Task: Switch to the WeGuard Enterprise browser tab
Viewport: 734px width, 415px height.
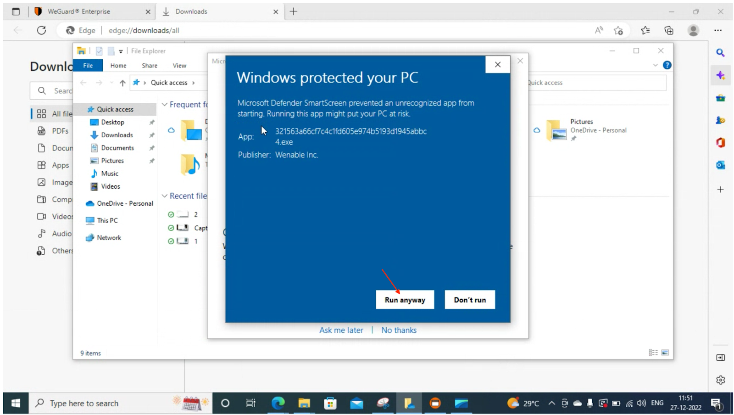Action: [92, 11]
